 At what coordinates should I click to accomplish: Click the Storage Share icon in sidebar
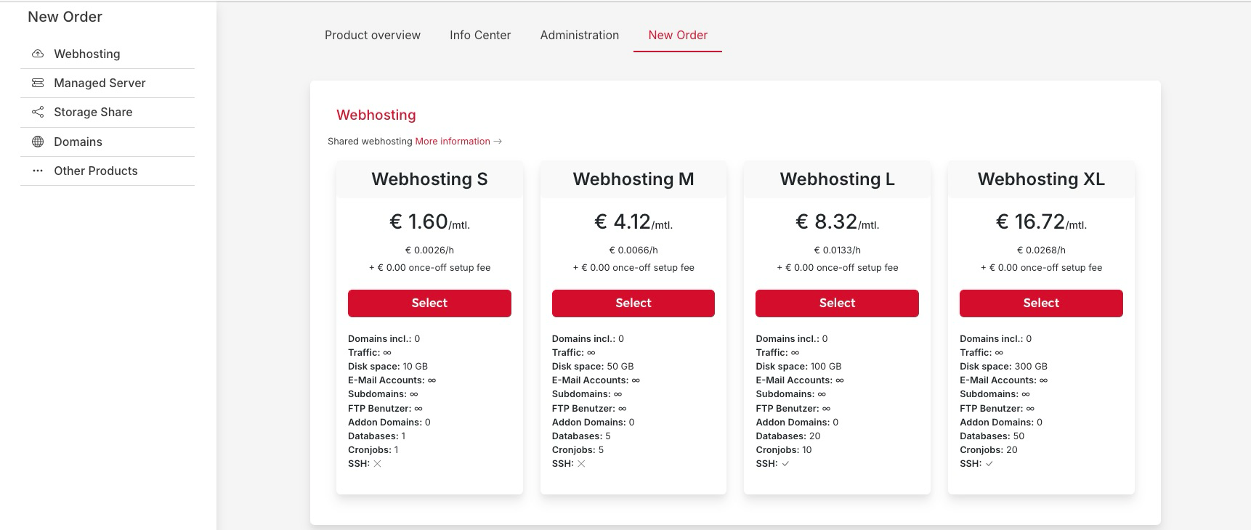[38, 112]
